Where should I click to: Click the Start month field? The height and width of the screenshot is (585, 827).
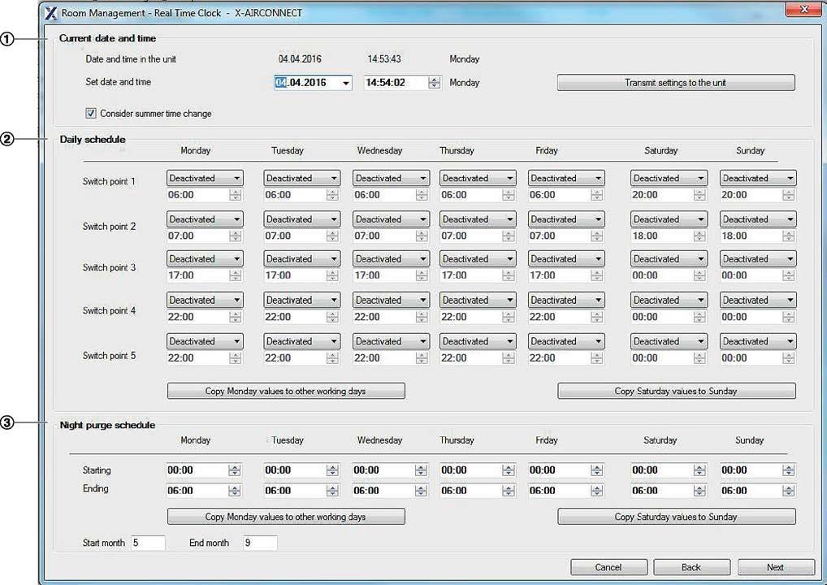pos(148,543)
